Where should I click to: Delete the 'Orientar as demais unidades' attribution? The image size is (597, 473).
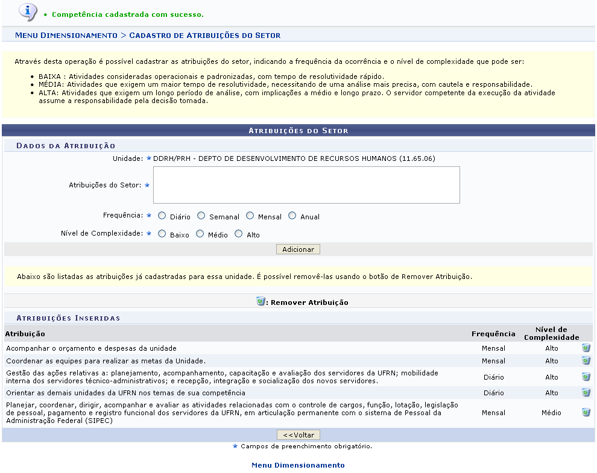point(586,393)
